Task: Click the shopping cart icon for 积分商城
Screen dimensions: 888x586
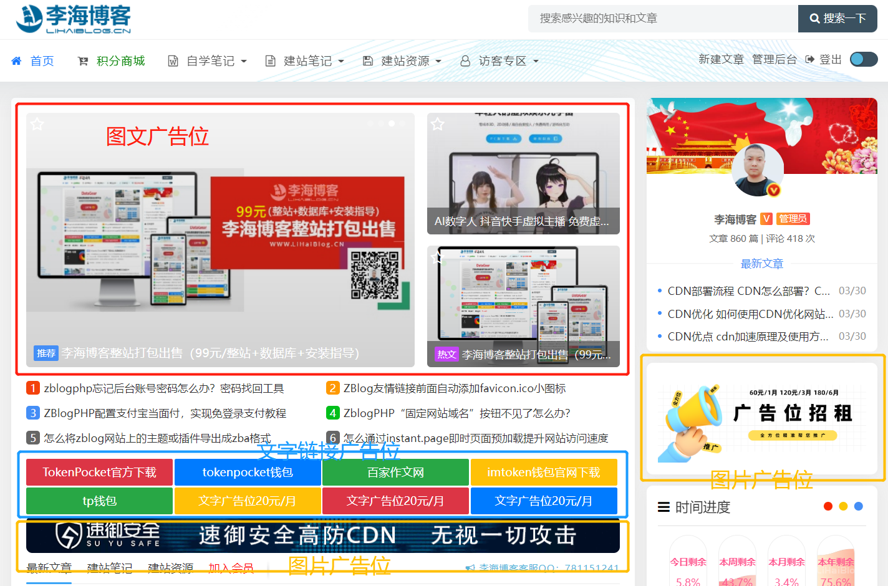Action: point(83,61)
